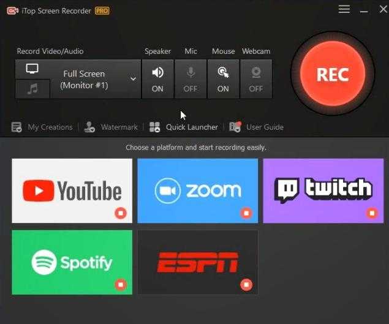Screen dimensions: 389x324
Task: Start recording with the REC button
Action: [333, 73]
